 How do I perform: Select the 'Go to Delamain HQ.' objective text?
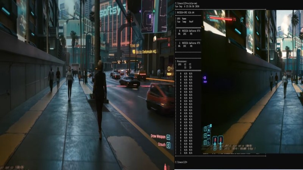[x=146, y=52]
